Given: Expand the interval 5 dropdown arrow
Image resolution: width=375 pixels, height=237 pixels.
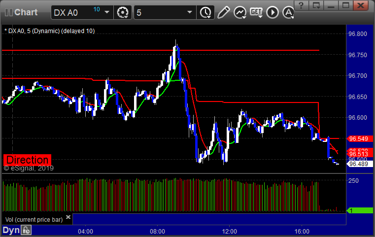Looking at the screenshot, I should [x=190, y=12].
